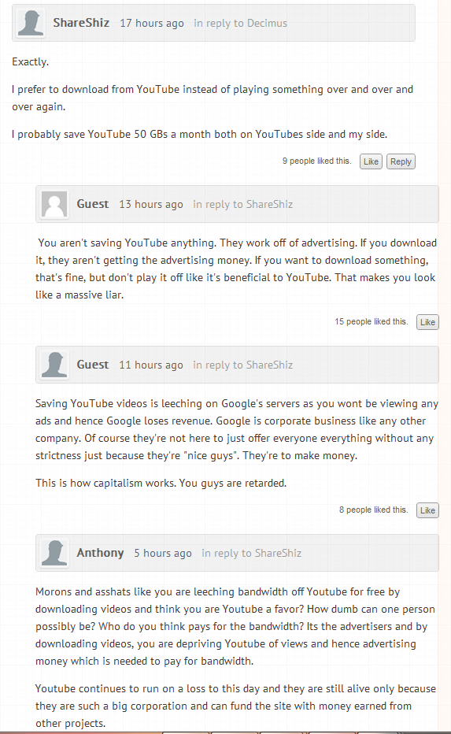Click the 13 hours ago Guest username
The width and height of the screenshot is (451, 734).
point(93,204)
